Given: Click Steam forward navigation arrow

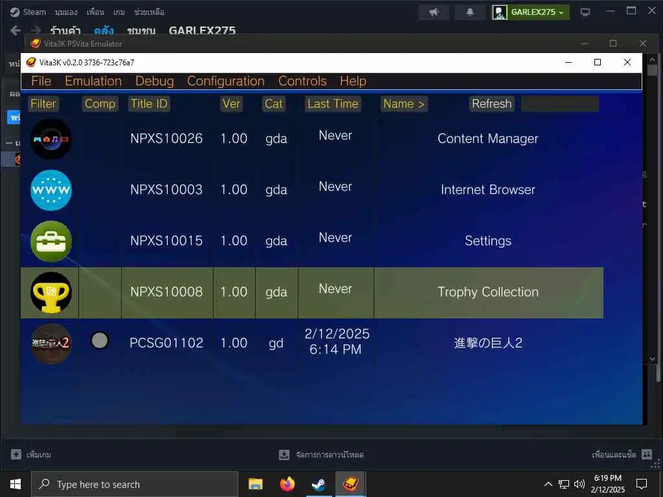Looking at the screenshot, I should point(36,30).
